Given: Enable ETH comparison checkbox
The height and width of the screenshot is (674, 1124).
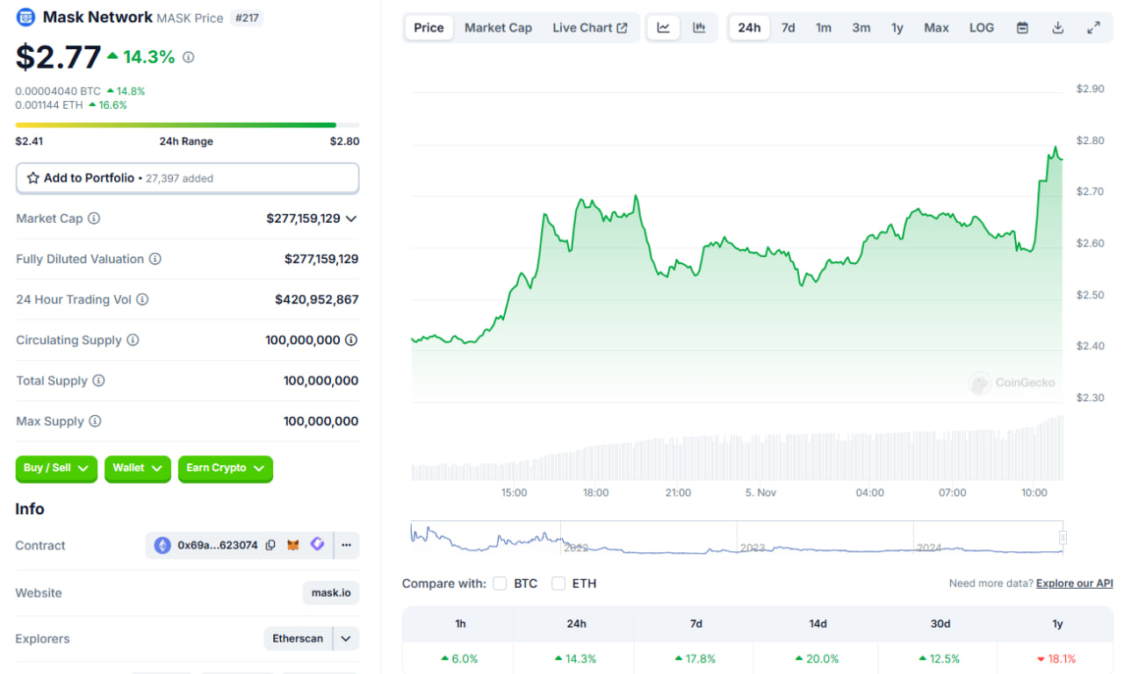Looking at the screenshot, I should click(x=558, y=584).
